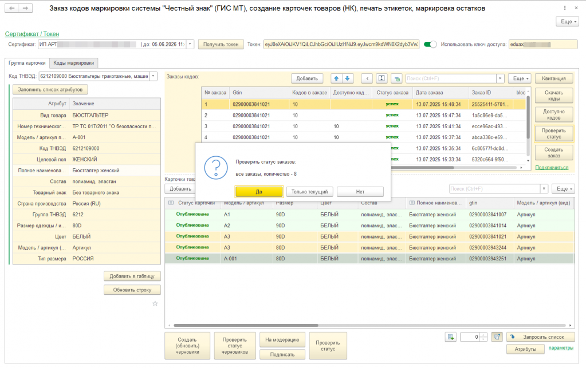The width and height of the screenshot is (586, 368).
Task: Click the Токен input field
Action: click(341, 44)
